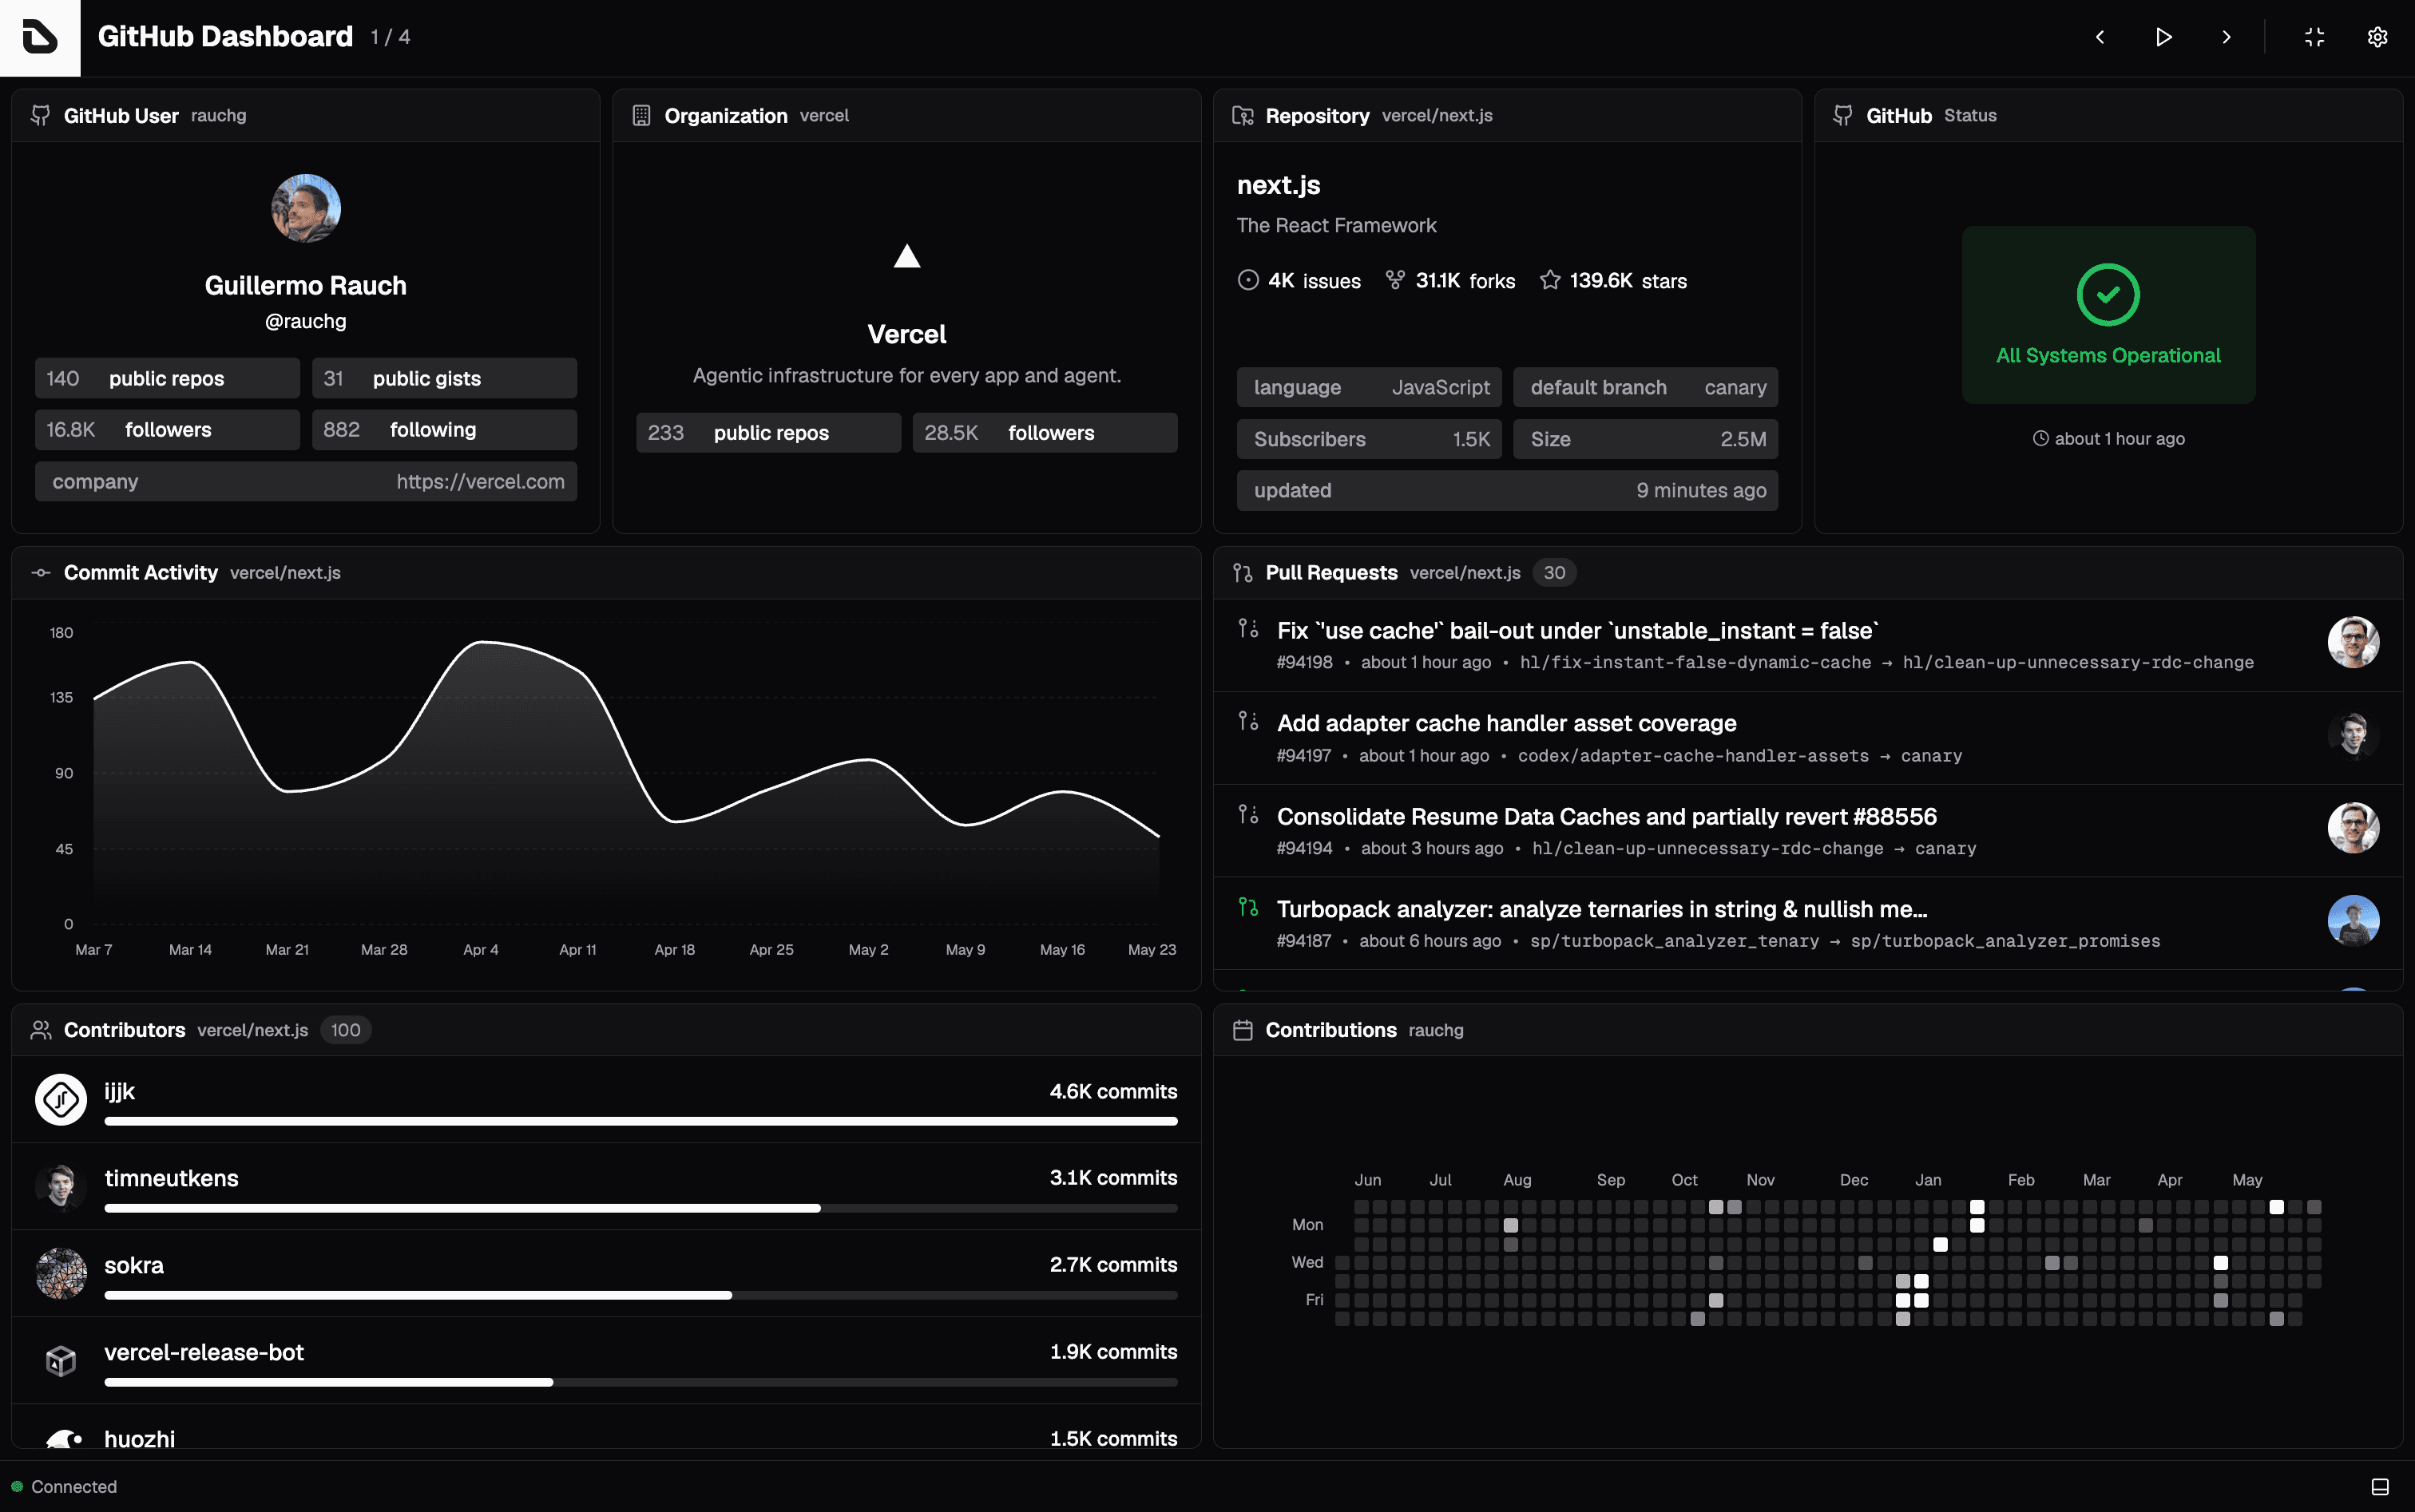Click the Vercel triangle logo
Viewport: 2415px width, 1512px height.
tap(906, 256)
